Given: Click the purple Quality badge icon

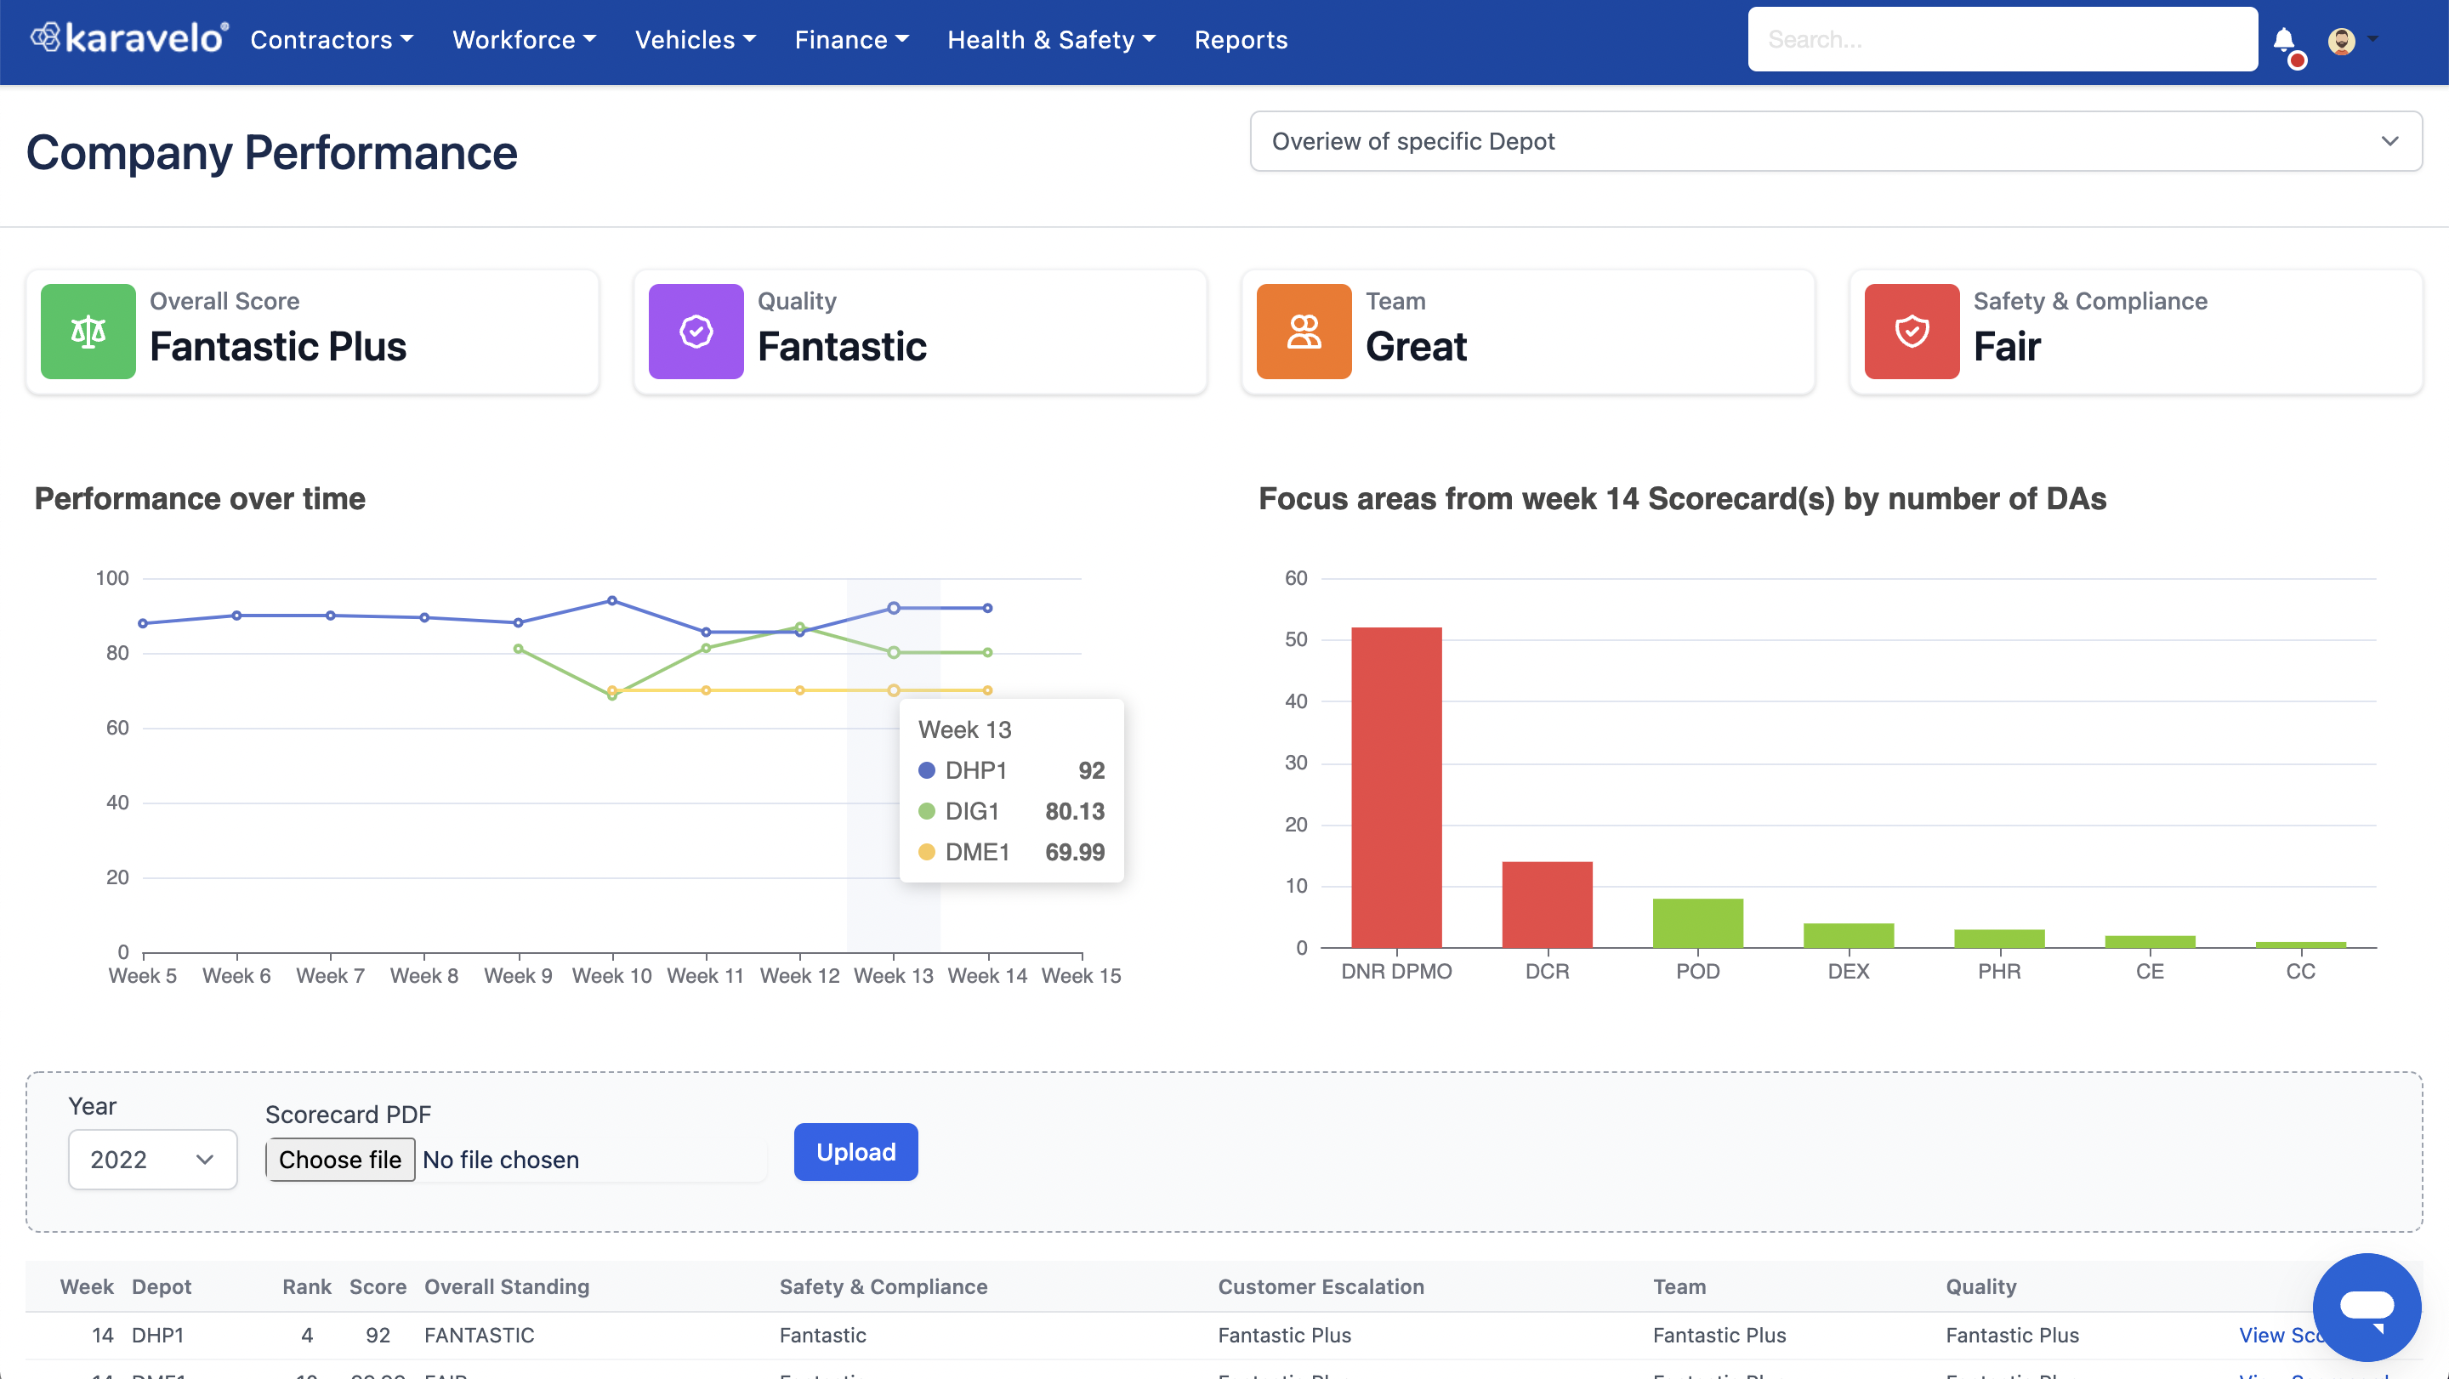Looking at the screenshot, I should (x=696, y=332).
